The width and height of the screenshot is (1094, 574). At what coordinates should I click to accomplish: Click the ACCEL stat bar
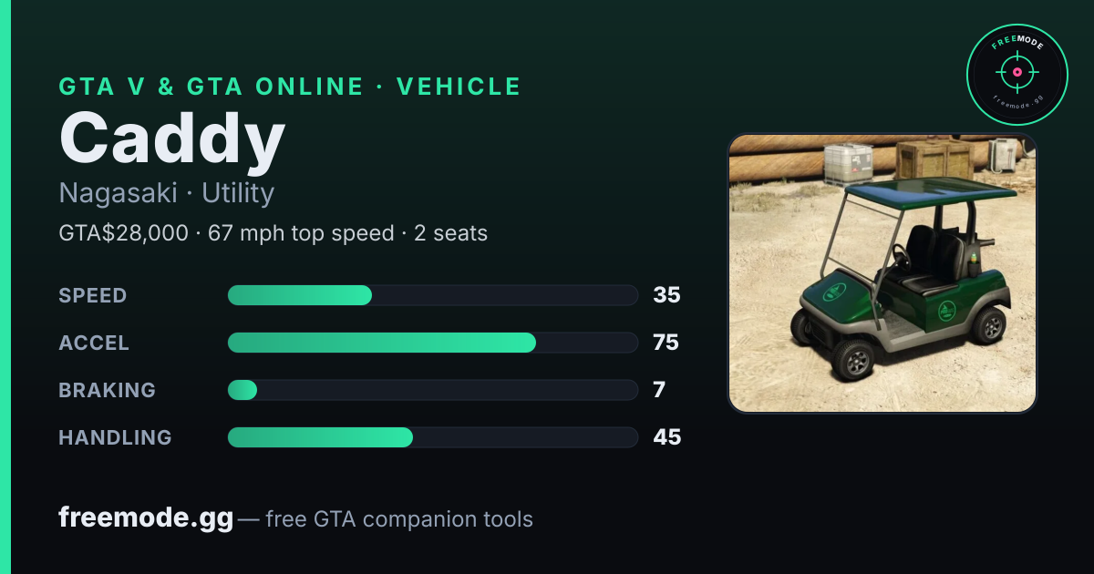tap(432, 343)
